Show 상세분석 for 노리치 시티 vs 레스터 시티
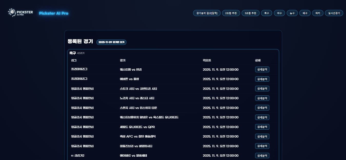Screen dimensions: 346x160 pos(262,98)
